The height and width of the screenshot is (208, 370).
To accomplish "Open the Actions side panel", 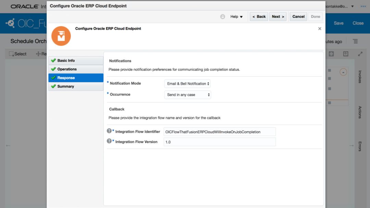I will pos(360,112).
